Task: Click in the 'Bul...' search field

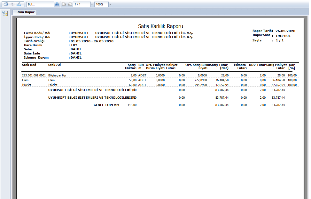Action: pos(40,4)
